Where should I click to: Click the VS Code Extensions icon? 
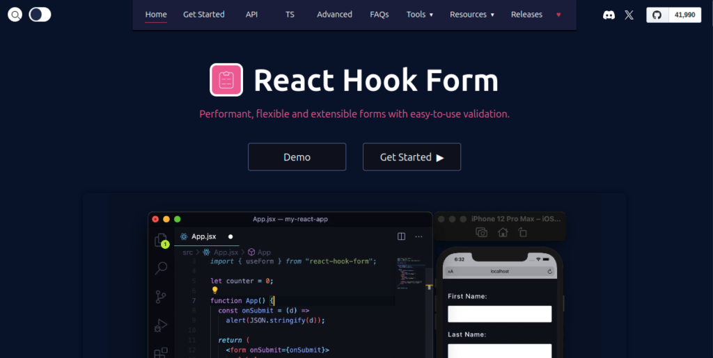pos(161,352)
